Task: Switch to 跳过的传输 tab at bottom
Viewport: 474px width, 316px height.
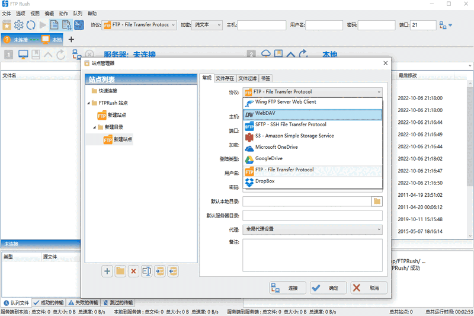Action: (x=117, y=302)
